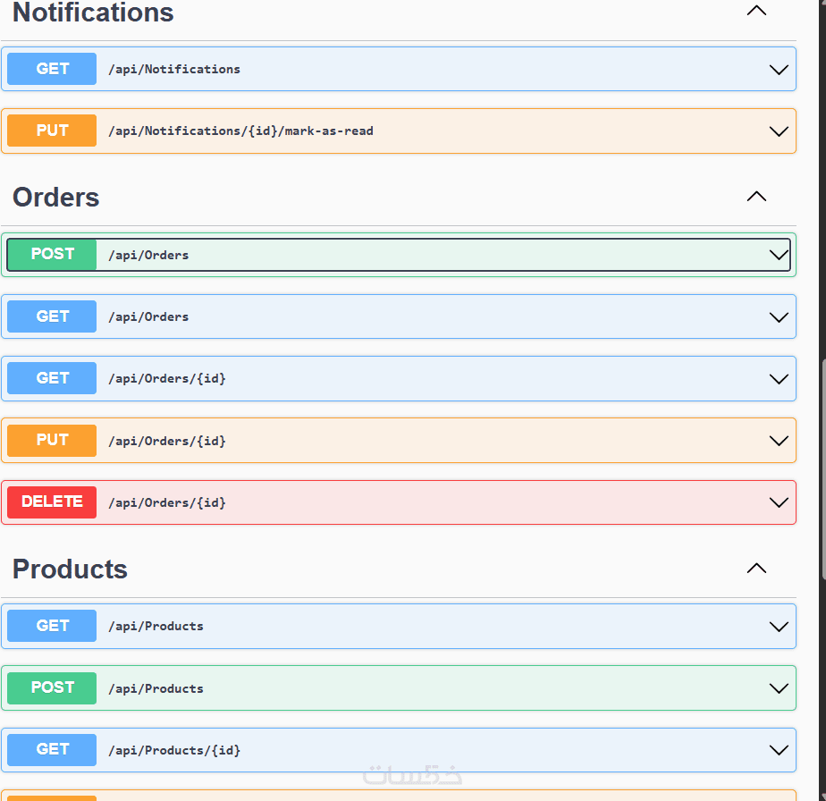Open the /api/Products POST endpoint path
The image size is (826, 801).
click(x=156, y=688)
